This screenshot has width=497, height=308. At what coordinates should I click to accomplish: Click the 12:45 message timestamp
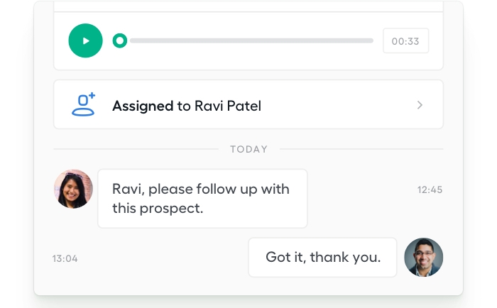430,189
